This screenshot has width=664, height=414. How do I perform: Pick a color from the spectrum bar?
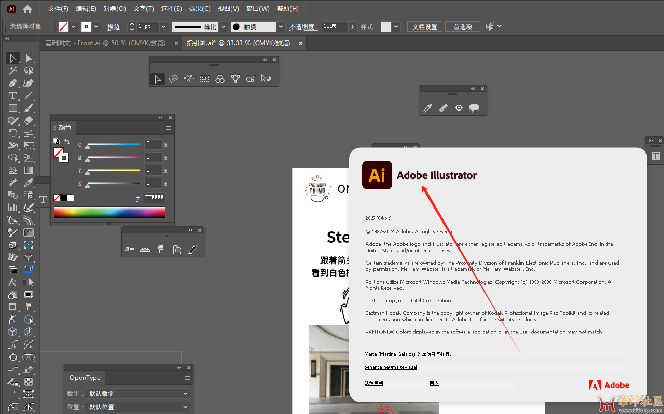coord(109,212)
